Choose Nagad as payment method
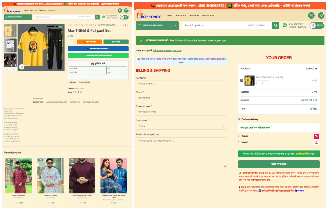The image size is (328, 210). pyautogui.click(x=239, y=142)
